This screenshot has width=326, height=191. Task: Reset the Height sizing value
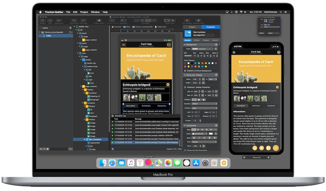coord(203,83)
